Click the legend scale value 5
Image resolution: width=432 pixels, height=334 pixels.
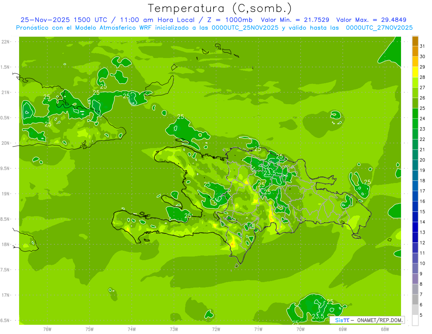421,315
